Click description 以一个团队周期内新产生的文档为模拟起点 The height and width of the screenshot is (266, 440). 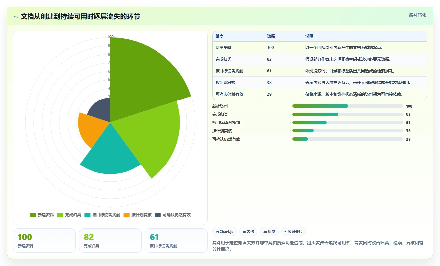[344, 48]
